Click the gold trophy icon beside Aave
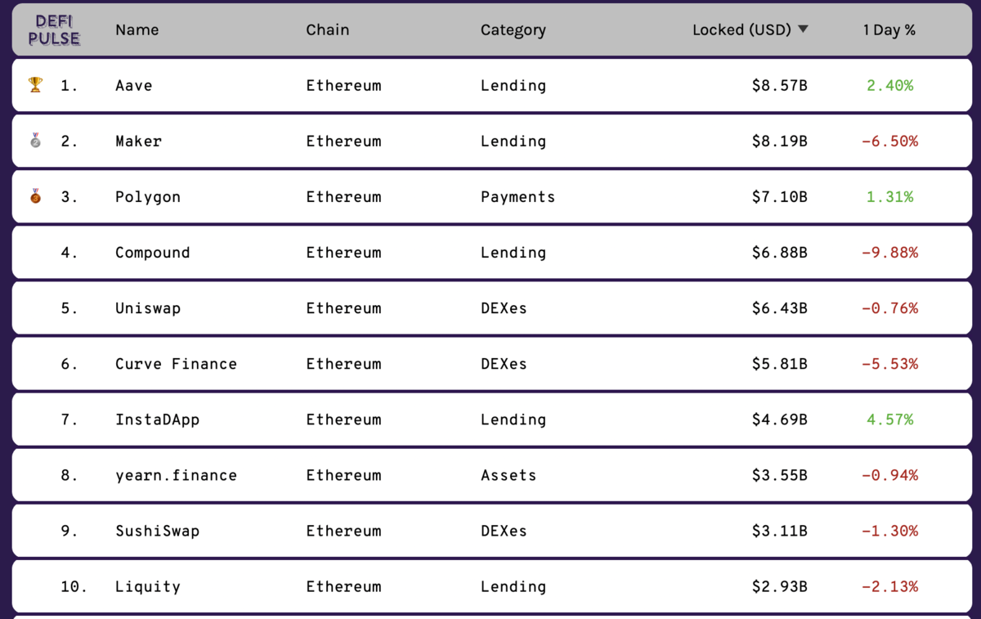Image resolution: width=981 pixels, height=619 pixels. pyautogui.click(x=35, y=84)
